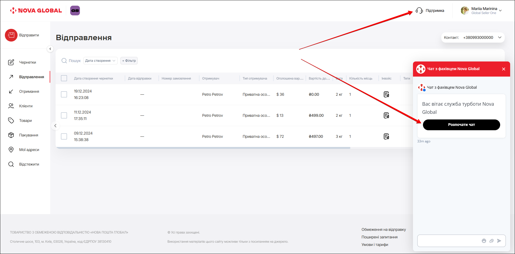This screenshot has width=515, height=254.
Task: Open invoice icon for the 09.12.2024 shipment
Action: click(386, 136)
